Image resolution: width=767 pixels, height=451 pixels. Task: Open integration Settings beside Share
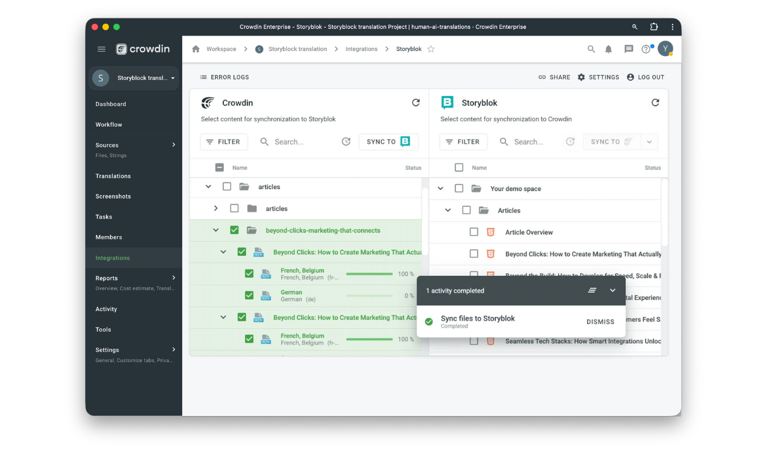pos(598,77)
